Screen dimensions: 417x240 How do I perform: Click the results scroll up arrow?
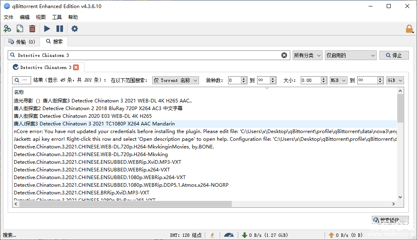point(400,91)
